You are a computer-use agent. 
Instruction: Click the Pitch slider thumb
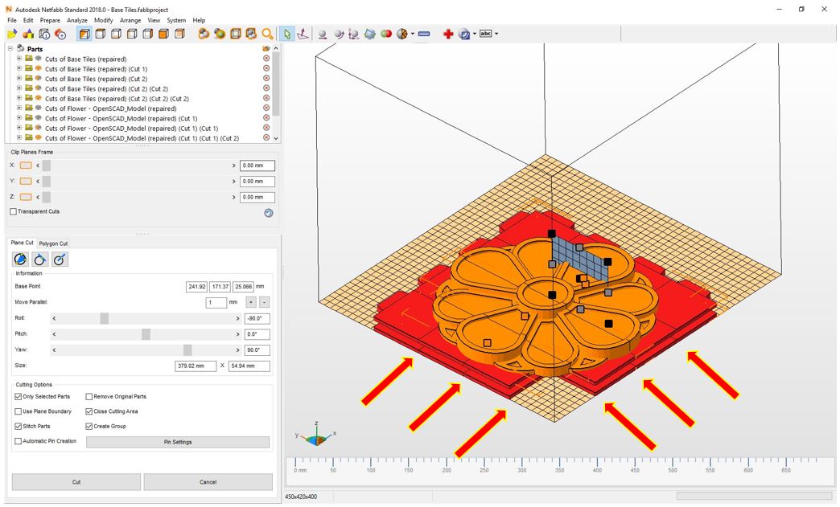click(146, 334)
